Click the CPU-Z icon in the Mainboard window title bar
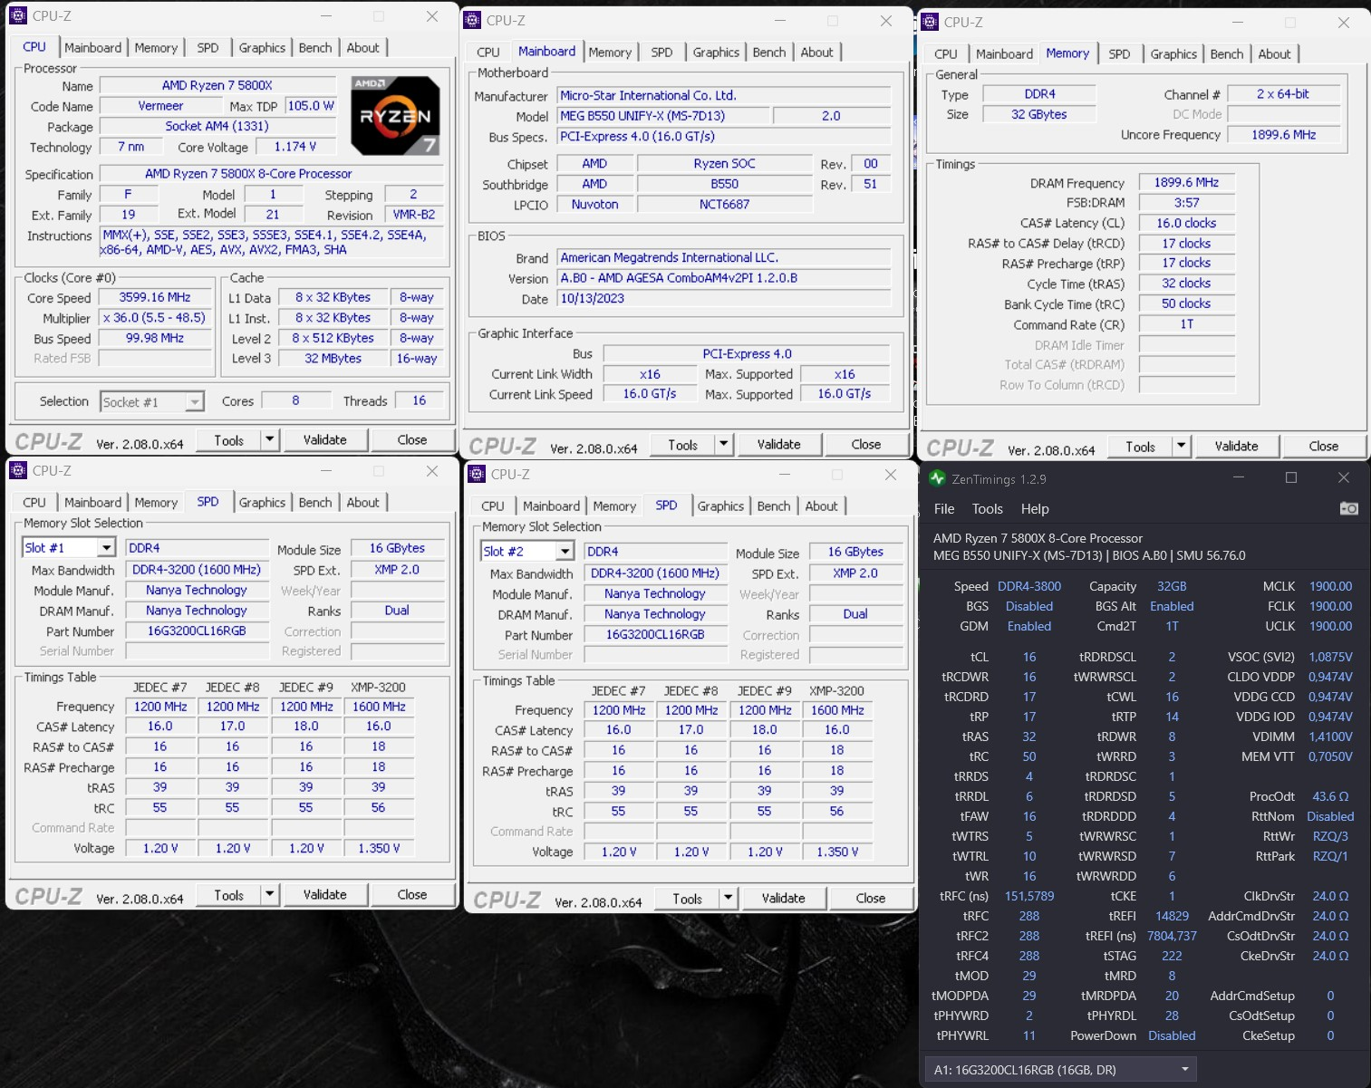Screen dimensions: 1371x1088 point(472,20)
